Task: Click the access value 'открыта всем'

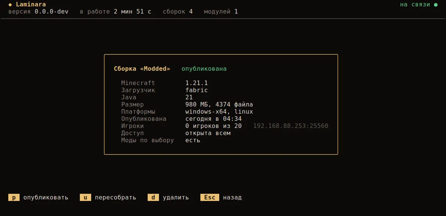Action: coord(208,133)
